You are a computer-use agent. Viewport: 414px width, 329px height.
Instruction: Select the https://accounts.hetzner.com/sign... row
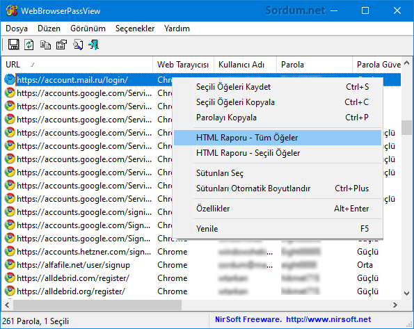pos(202,252)
